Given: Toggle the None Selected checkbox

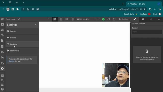Looking at the screenshot, I should click(x=133, y=24).
